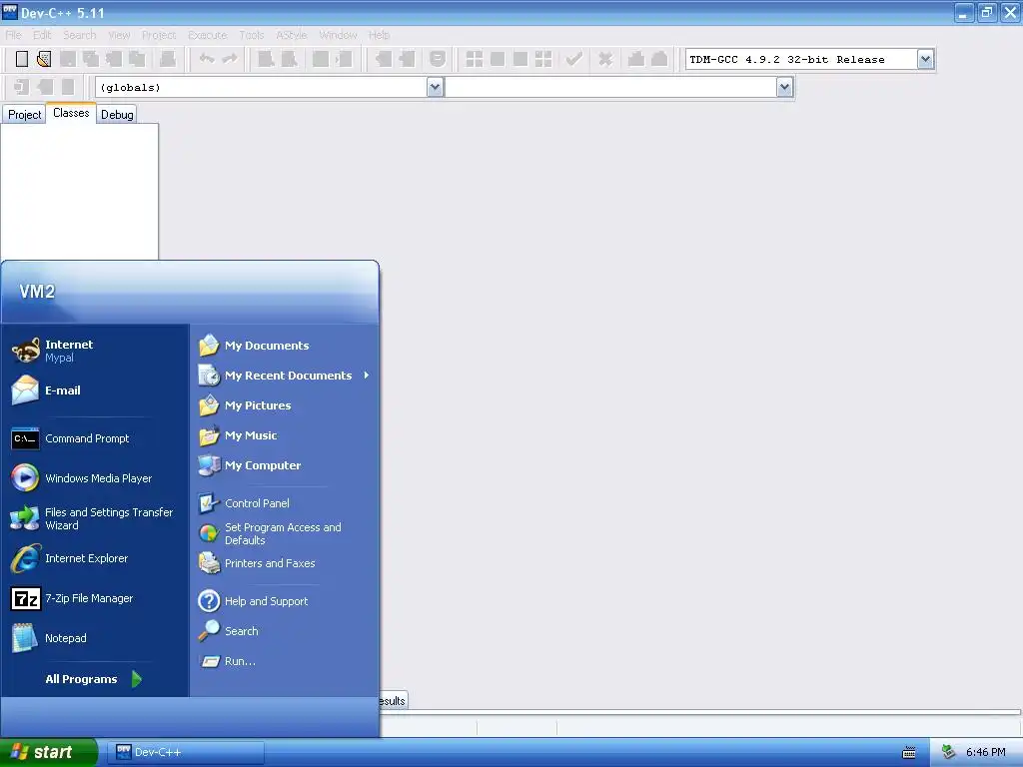Click the VM2 user name header
This screenshot has height=767, width=1023.
(x=37, y=292)
